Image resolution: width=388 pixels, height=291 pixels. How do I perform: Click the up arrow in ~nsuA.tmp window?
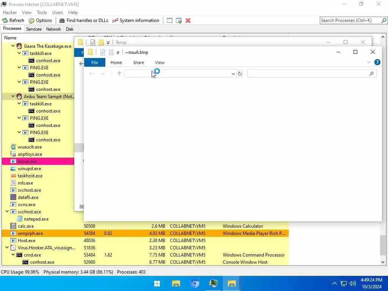(x=119, y=74)
